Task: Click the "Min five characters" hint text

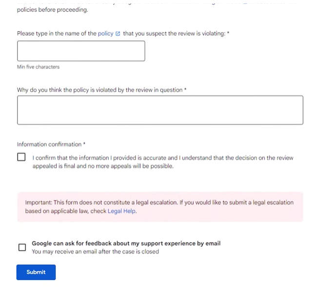Action: pyautogui.click(x=38, y=67)
